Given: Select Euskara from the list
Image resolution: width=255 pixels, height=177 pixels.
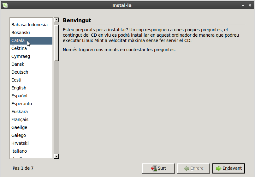Looking at the screenshot, I should click(31, 112).
